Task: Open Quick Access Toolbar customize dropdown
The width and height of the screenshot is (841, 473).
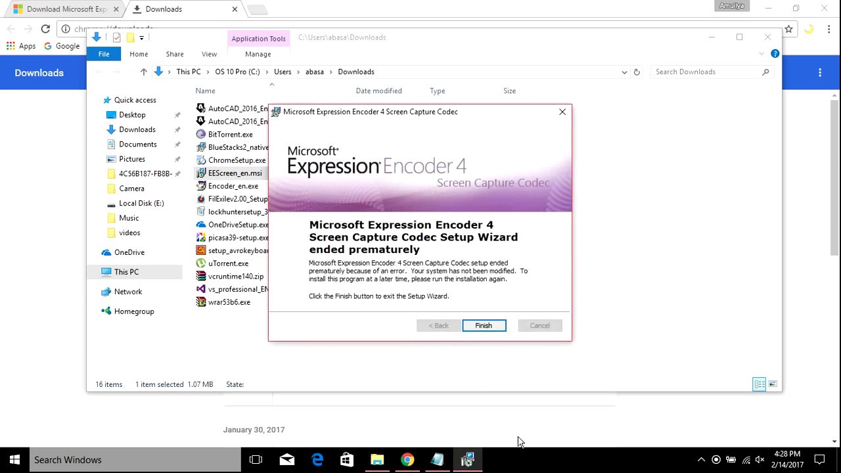Action: [x=141, y=38]
